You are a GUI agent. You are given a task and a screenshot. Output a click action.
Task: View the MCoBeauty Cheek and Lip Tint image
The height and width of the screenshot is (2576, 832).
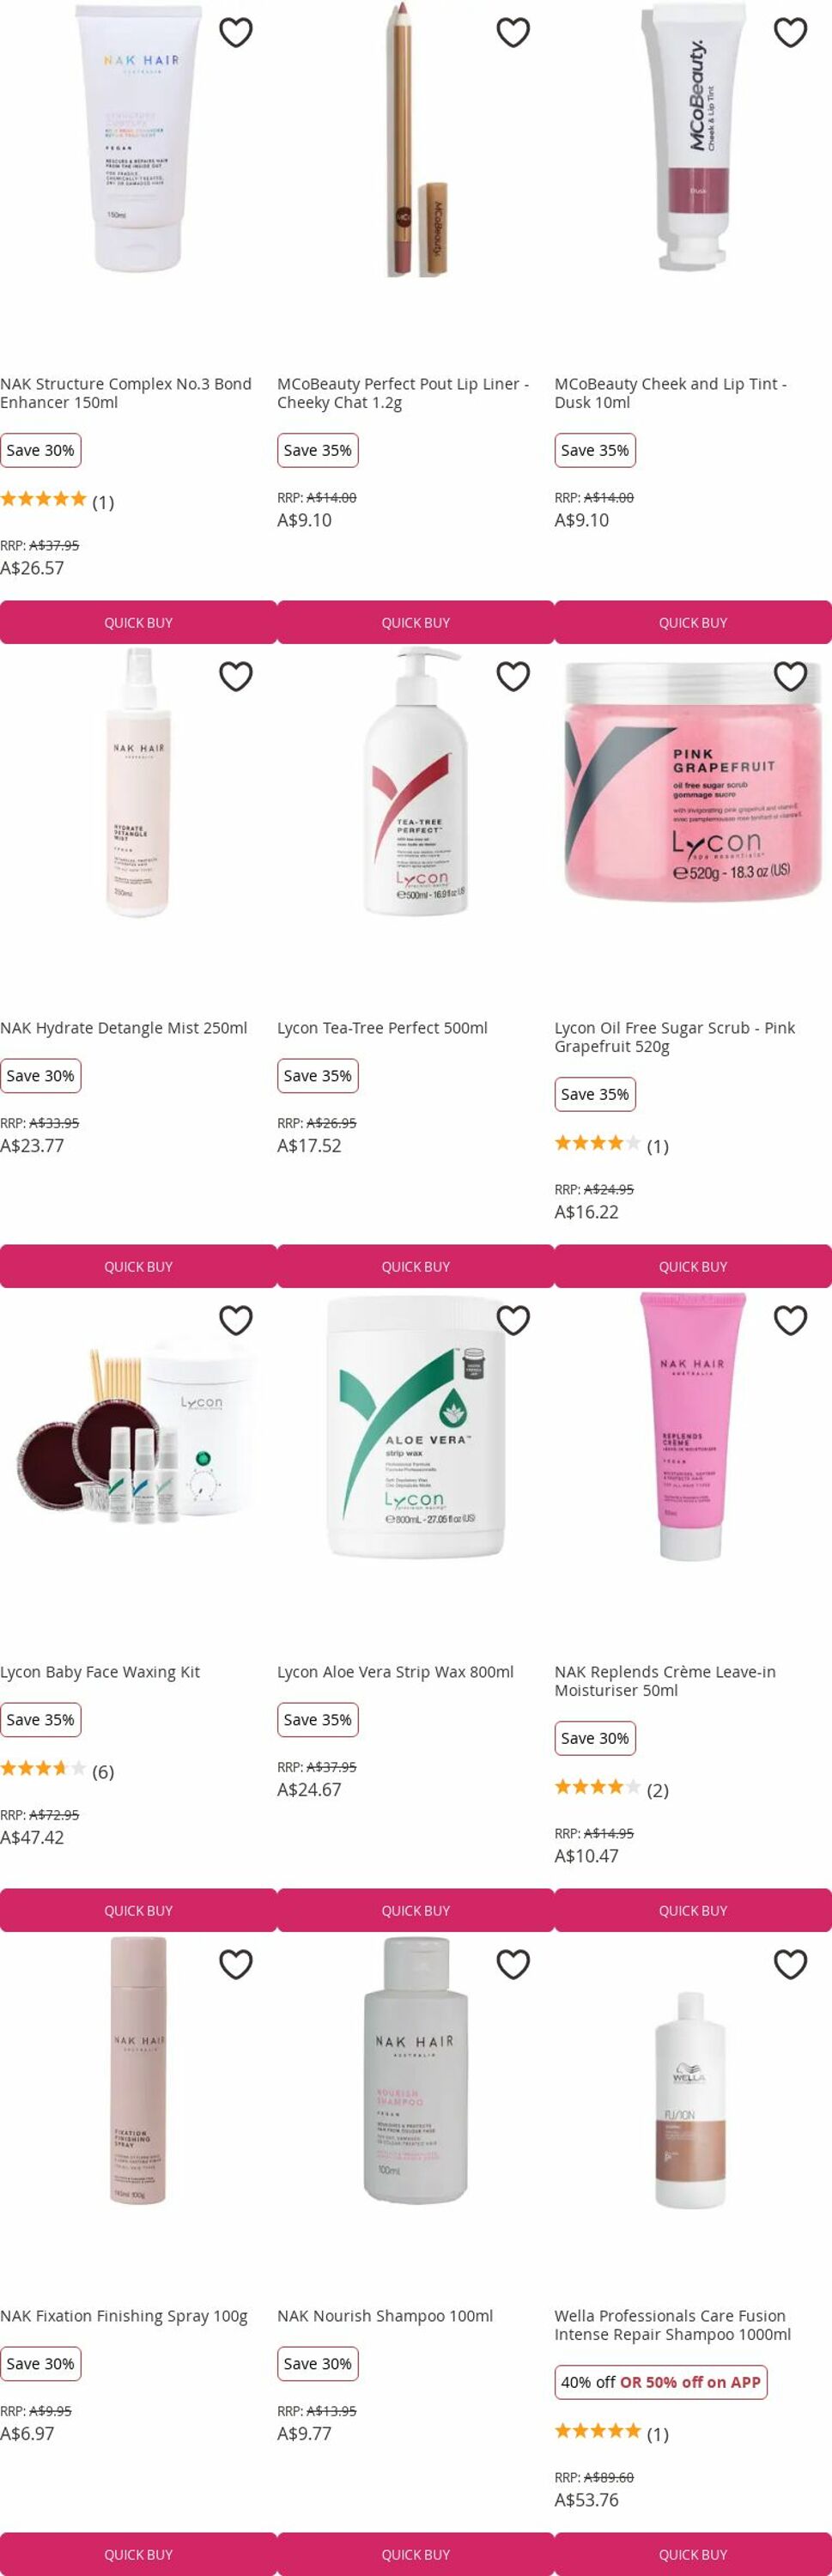[x=693, y=137]
